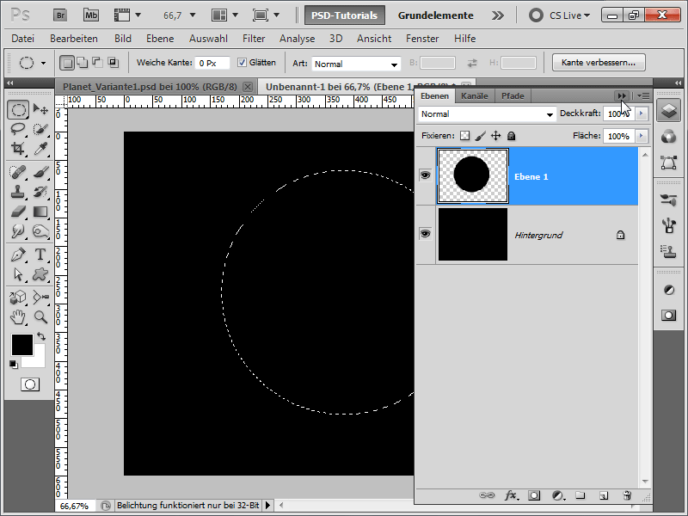
Task: Launch Mini Bridge
Action: coord(91,15)
